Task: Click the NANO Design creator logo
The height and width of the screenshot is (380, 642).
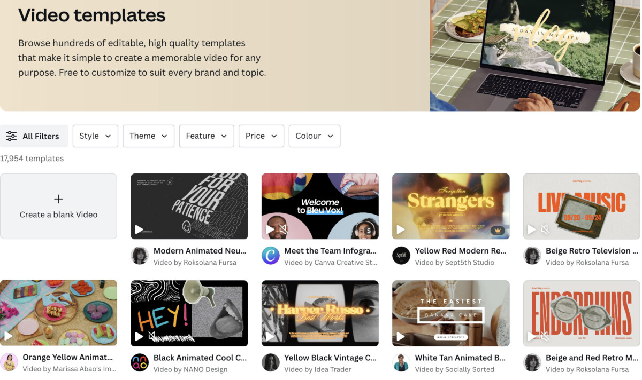Action: point(140,362)
